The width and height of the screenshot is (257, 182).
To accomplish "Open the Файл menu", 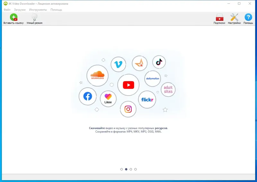I will coord(7,10).
